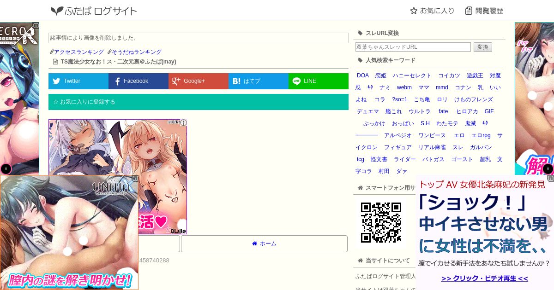The image size is (554, 290).
Task: Click info icon on bottom-left floating ad
Action: pyautogui.click(x=135, y=178)
